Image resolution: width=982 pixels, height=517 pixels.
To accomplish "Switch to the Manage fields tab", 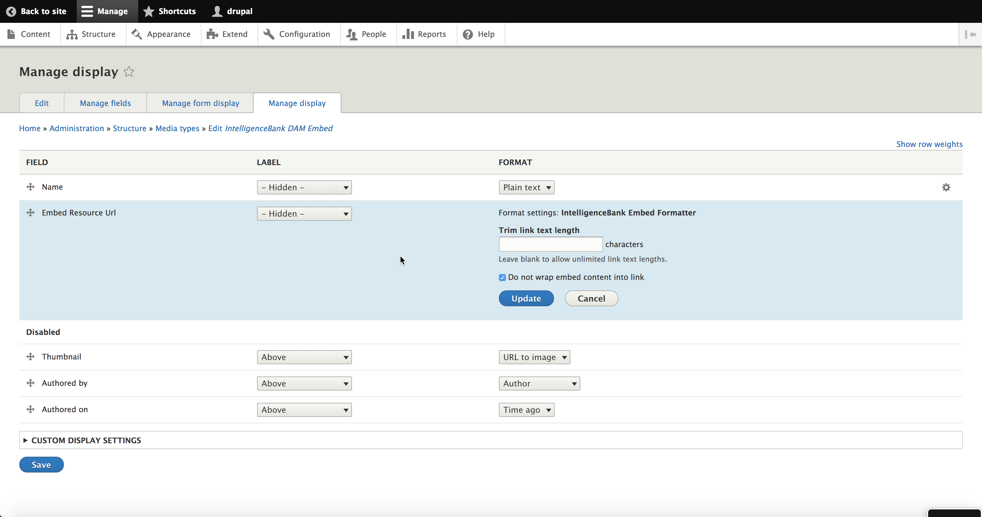I will tap(105, 103).
